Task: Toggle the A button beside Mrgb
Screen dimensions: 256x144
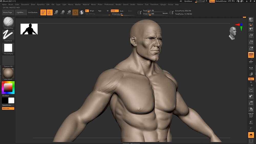Action: point(87,11)
